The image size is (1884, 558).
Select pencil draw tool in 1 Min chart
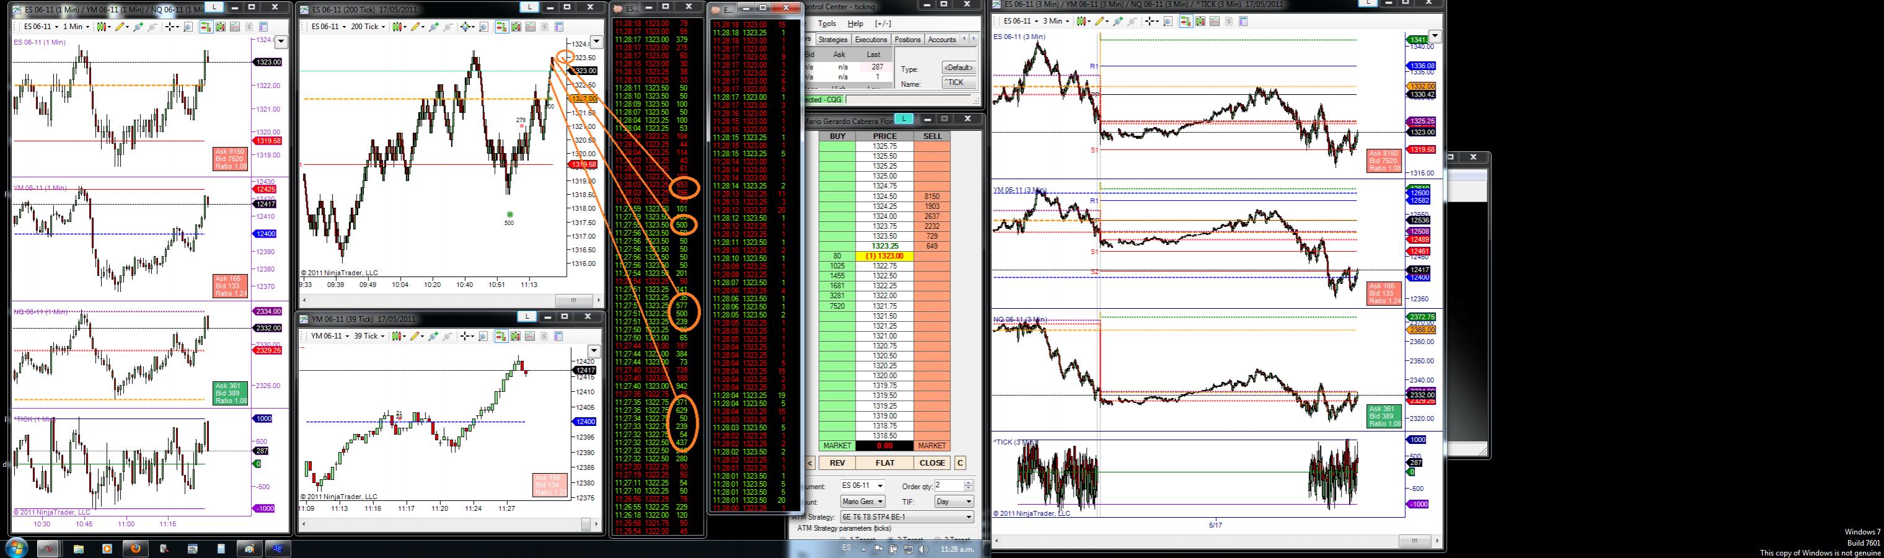[120, 27]
